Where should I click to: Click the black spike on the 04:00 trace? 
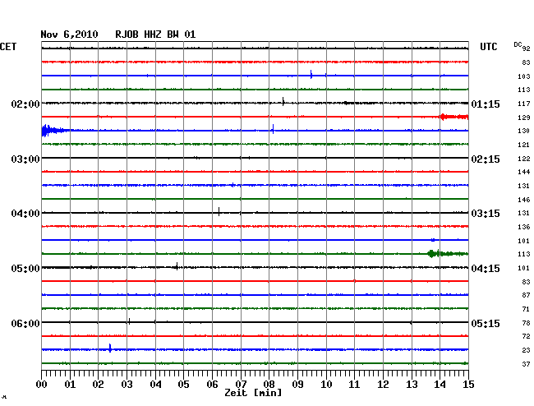point(219,211)
